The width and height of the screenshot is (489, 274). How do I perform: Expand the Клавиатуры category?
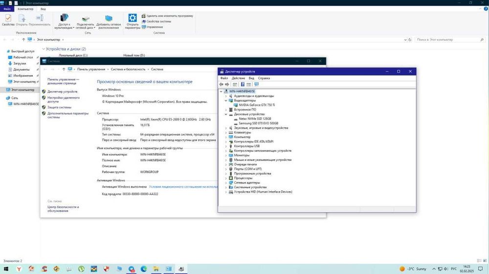226,133
